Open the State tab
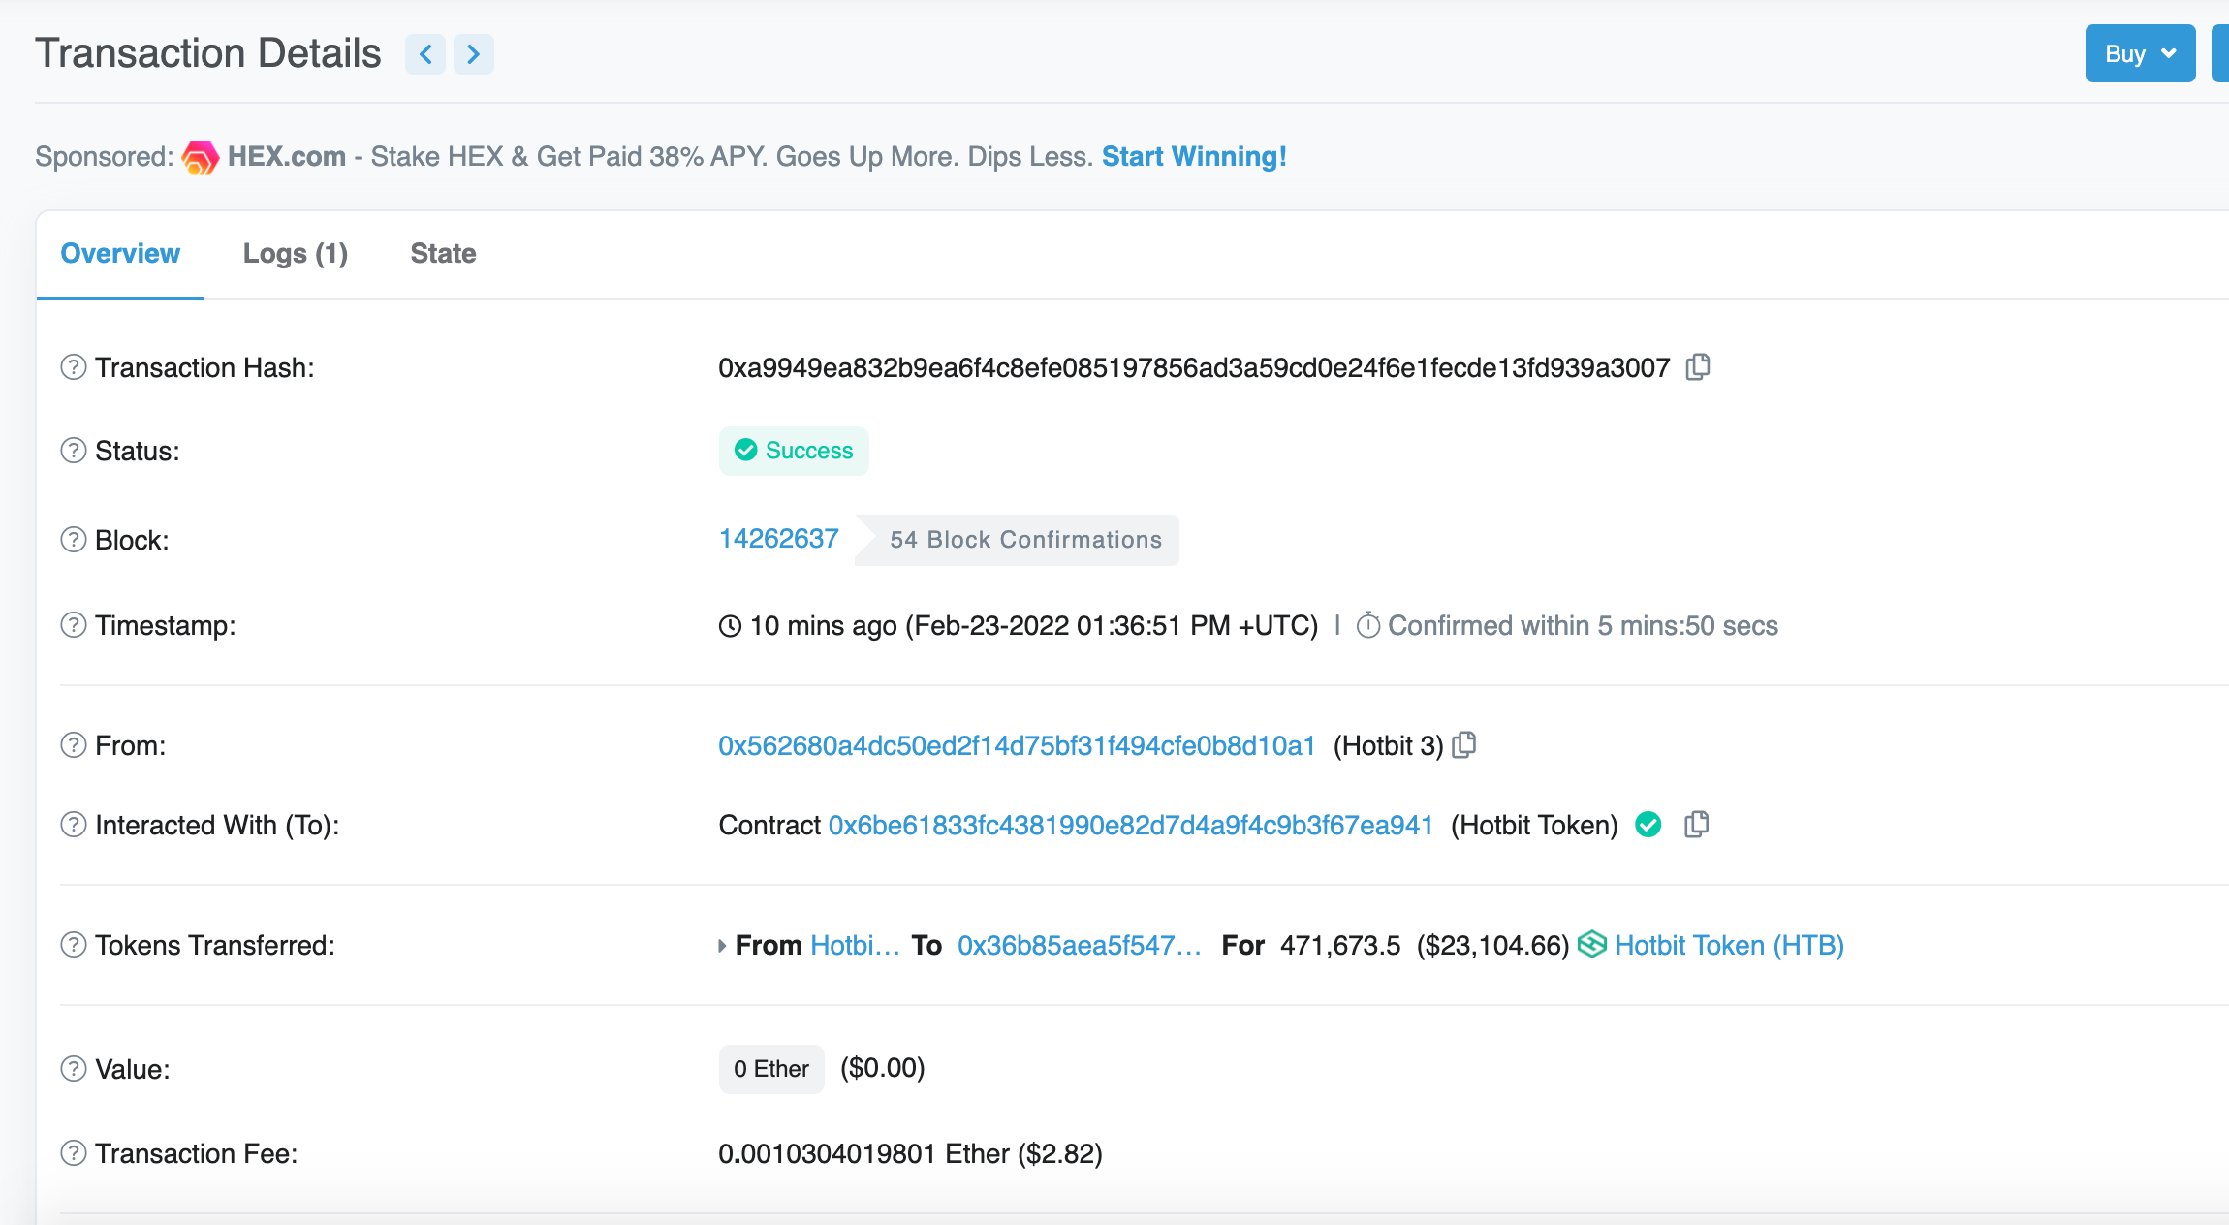Viewport: 2229px width, 1225px height. [443, 254]
